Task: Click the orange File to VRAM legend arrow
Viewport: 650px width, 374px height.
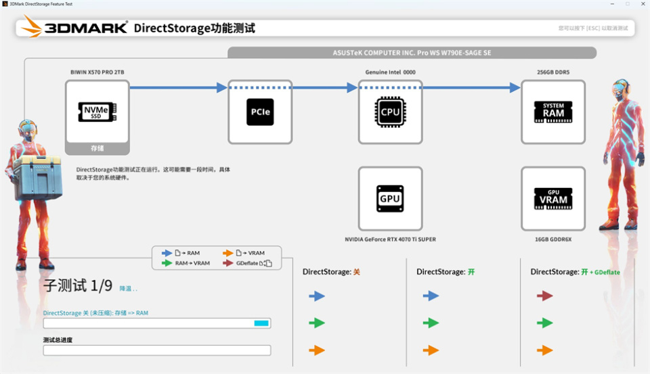Action: 228,253
